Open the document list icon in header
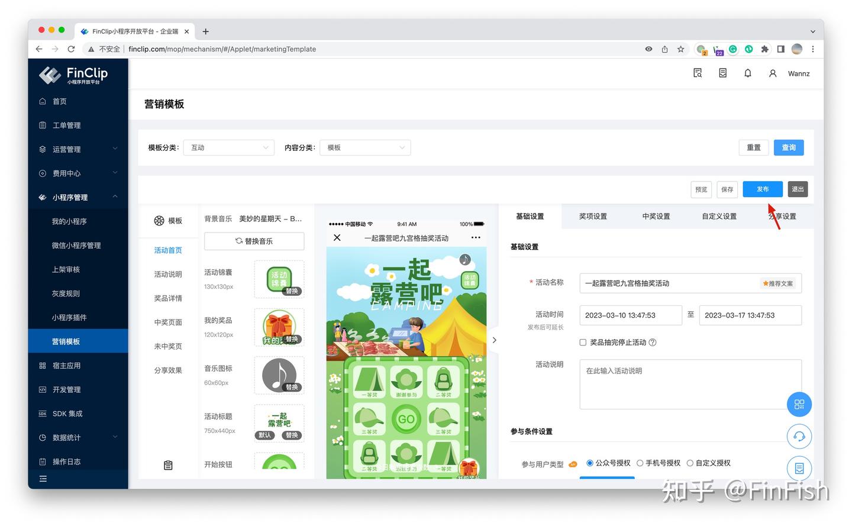The width and height of the screenshot is (852, 526). tap(722, 73)
